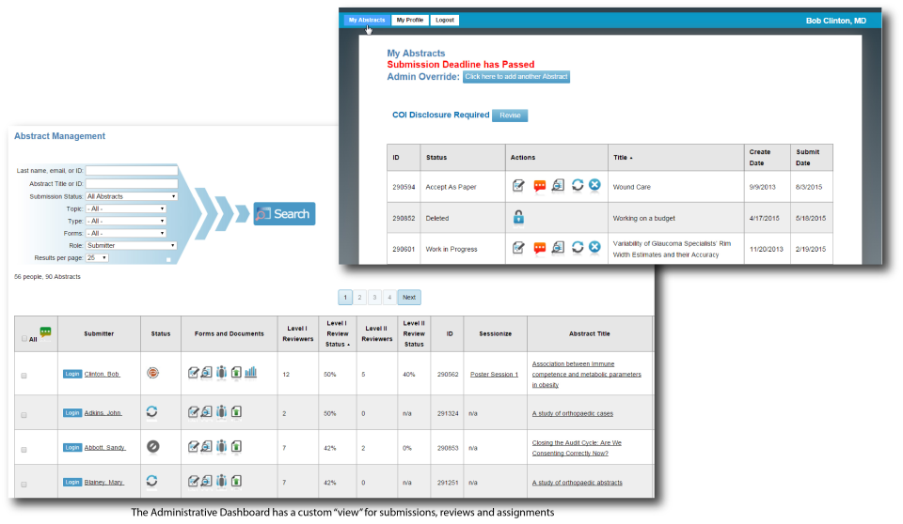
Task: Go to page 4 of results
Action: pos(389,298)
